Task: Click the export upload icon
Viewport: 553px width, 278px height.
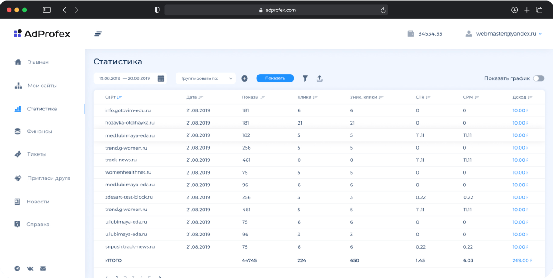Action: (320, 78)
